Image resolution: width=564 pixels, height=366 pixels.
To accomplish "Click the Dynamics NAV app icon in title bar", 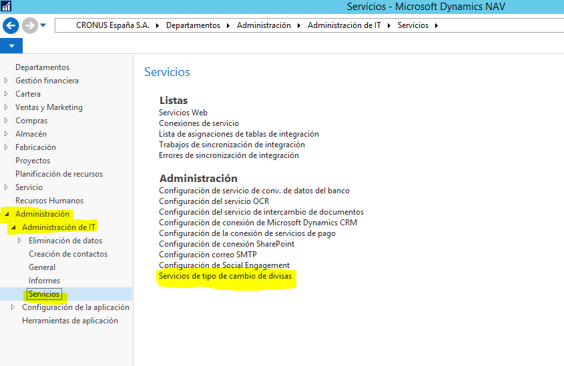I will pos(6,6).
